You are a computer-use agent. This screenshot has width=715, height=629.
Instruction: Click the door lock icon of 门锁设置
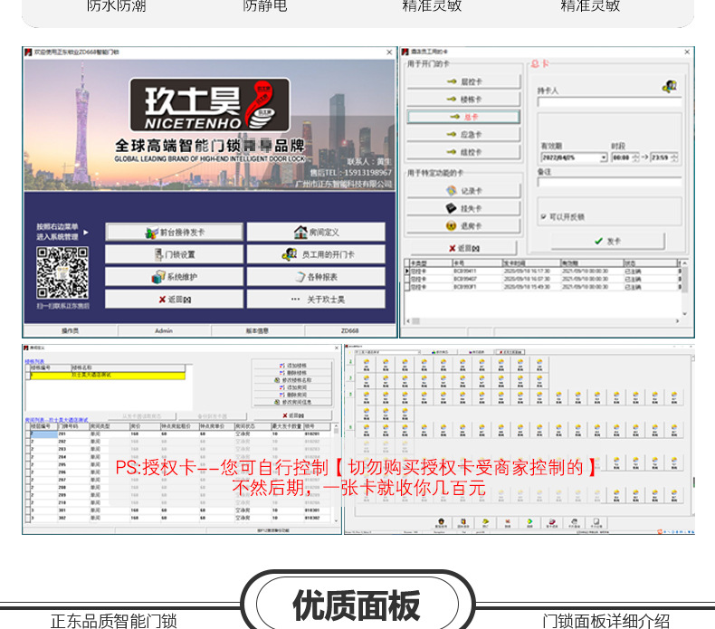[x=158, y=254]
